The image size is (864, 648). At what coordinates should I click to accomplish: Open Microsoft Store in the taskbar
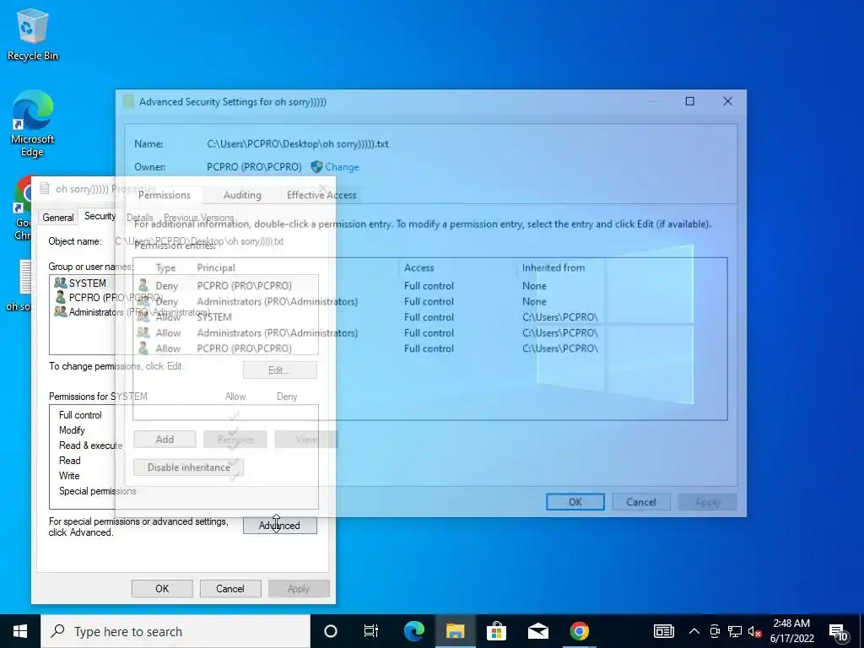pyautogui.click(x=496, y=631)
